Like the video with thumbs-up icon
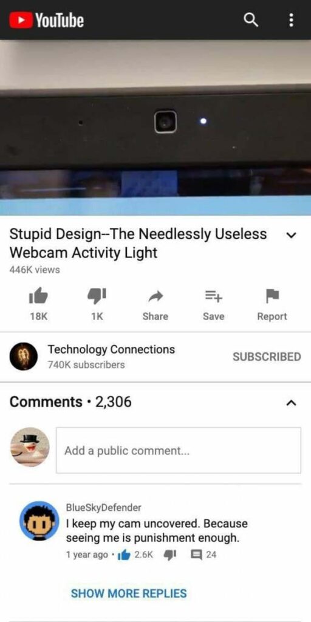The height and width of the screenshot is (622, 311). coord(38,295)
